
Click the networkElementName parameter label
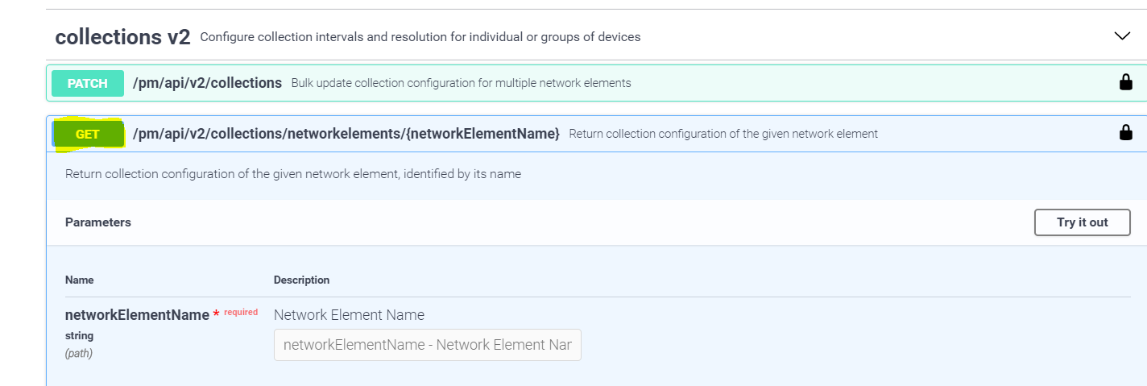coord(137,315)
